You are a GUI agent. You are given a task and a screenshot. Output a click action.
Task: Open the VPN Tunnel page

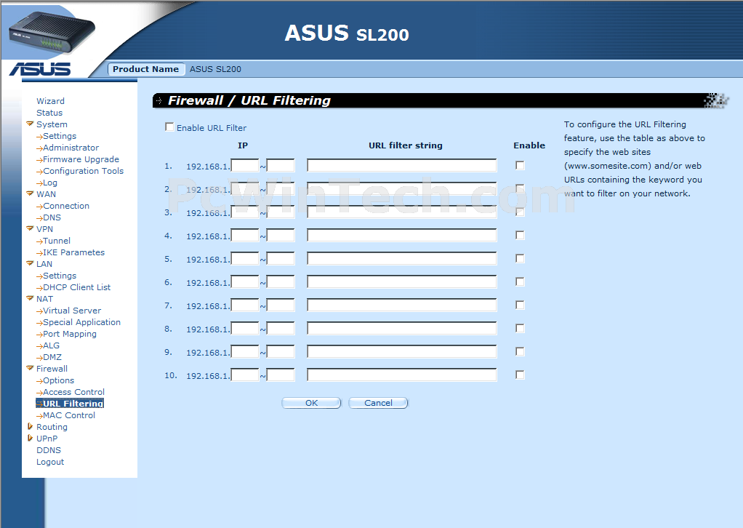(57, 241)
